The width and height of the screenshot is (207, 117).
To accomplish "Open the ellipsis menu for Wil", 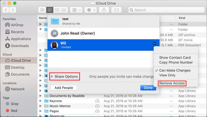I will click(154, 44).
